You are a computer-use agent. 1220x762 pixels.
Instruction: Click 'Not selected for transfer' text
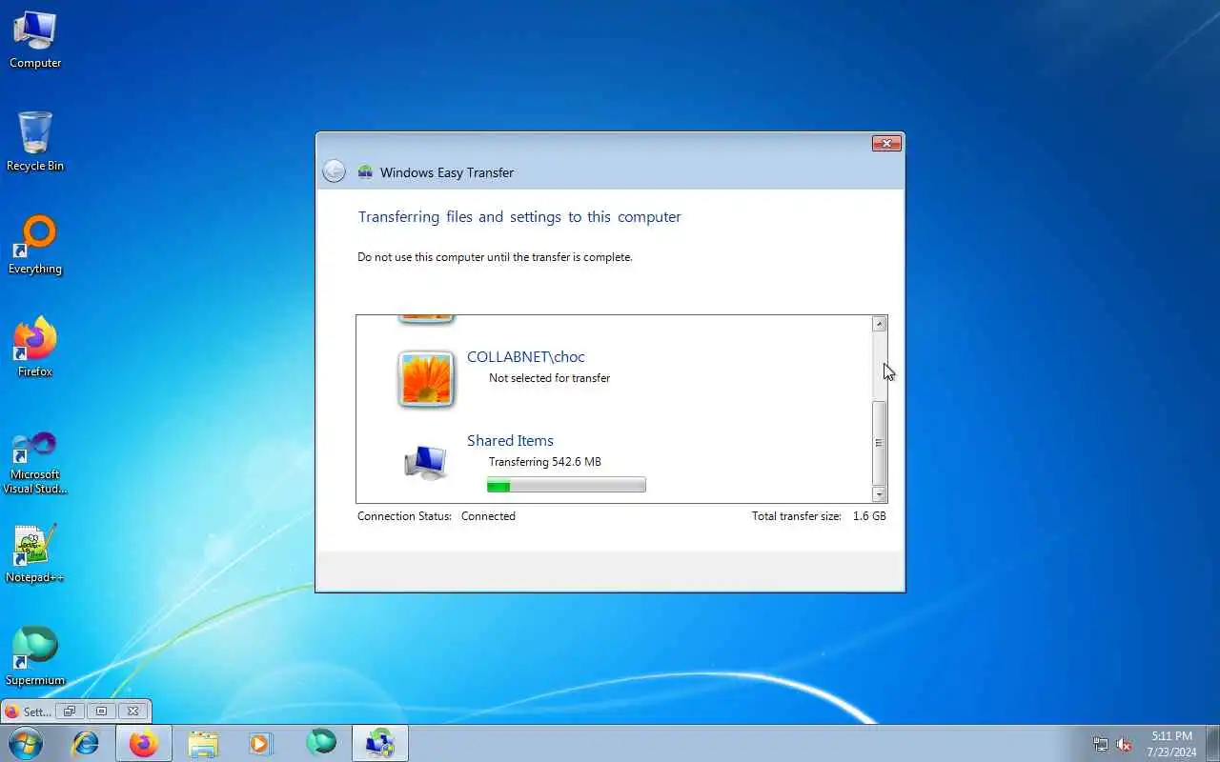(x=549, y=378)
